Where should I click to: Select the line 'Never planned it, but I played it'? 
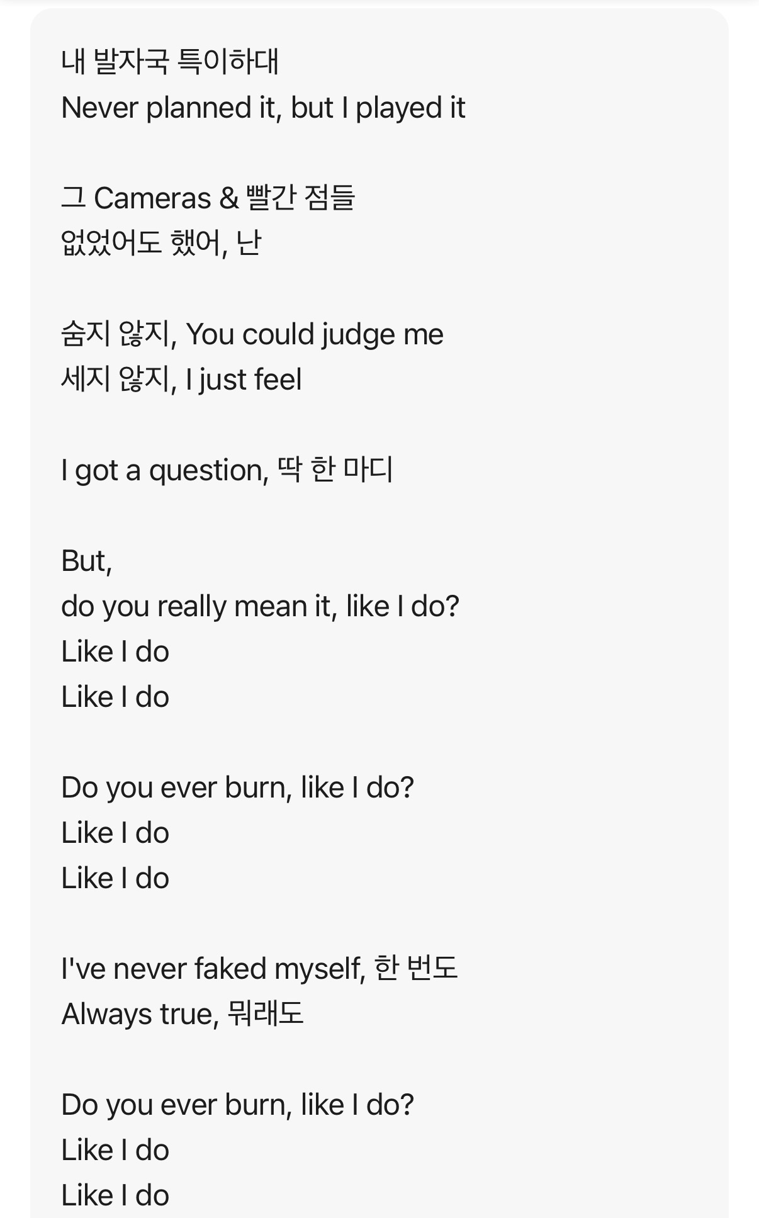[263, 108]
